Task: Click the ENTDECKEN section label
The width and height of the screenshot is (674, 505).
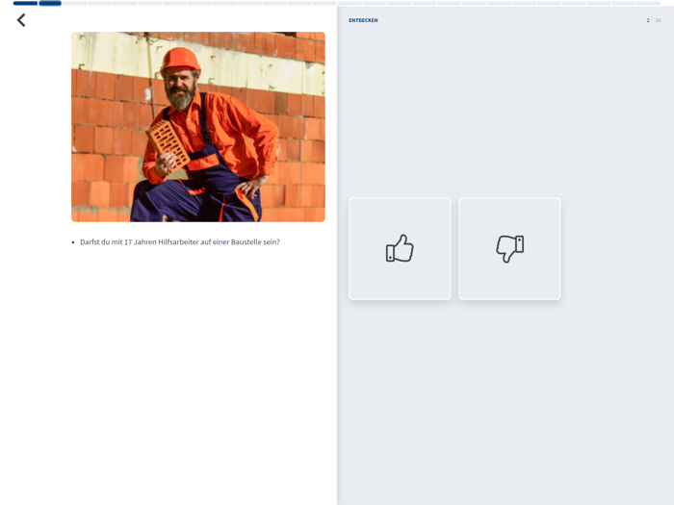Action: (x=363, y=20)
